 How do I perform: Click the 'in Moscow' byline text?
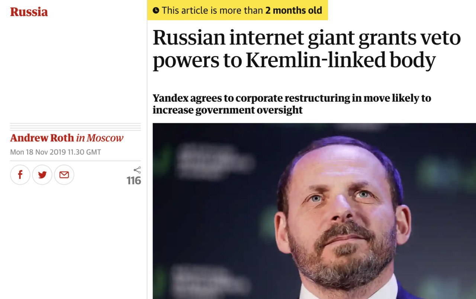click(100, 138)
